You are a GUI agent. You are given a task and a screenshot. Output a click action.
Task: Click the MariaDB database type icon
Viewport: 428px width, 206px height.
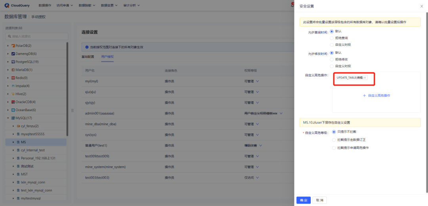point(13,70)
